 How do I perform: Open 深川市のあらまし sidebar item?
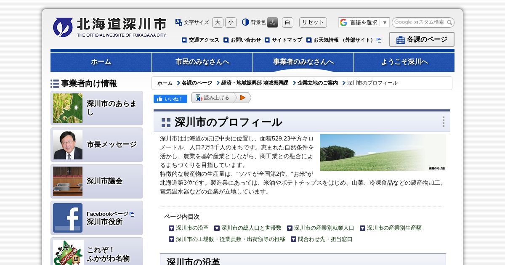pyautogui.click(x=97, y=108)
